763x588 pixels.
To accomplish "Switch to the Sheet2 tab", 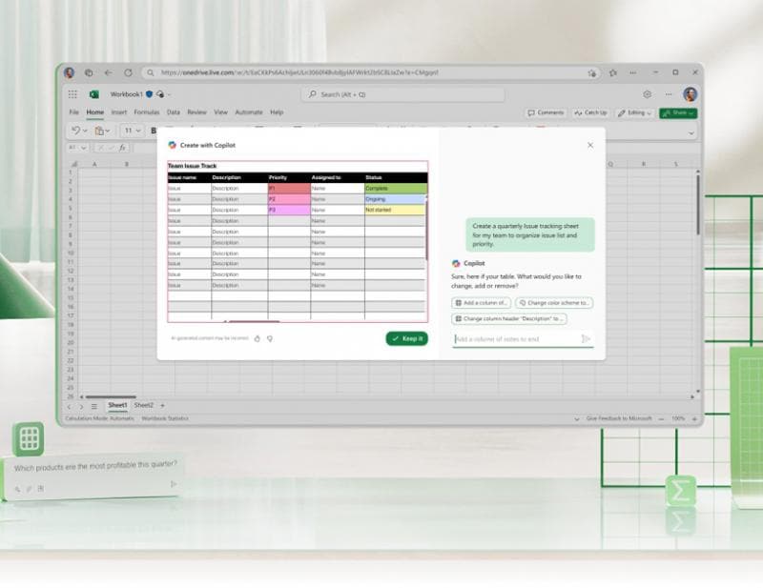I will point(143,405).
